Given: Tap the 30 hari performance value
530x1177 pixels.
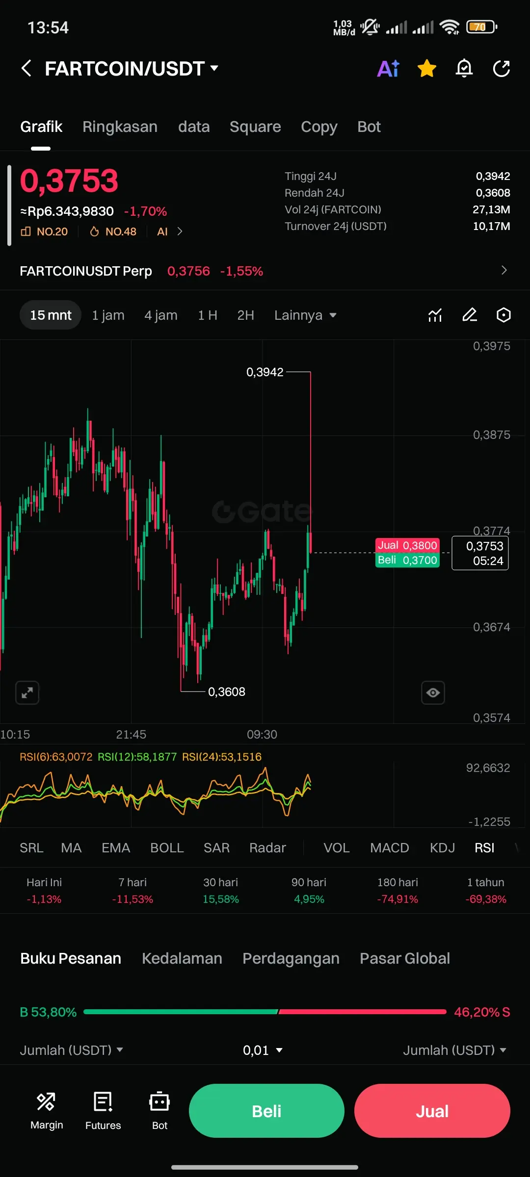Looking at the screenshot, I should (x=221, y=899).
